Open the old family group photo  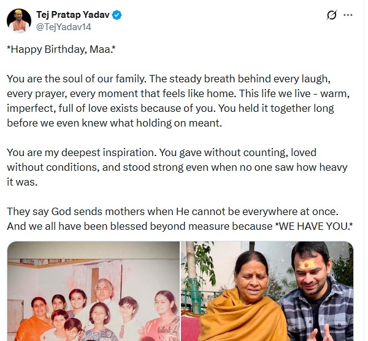click(93, 291)
